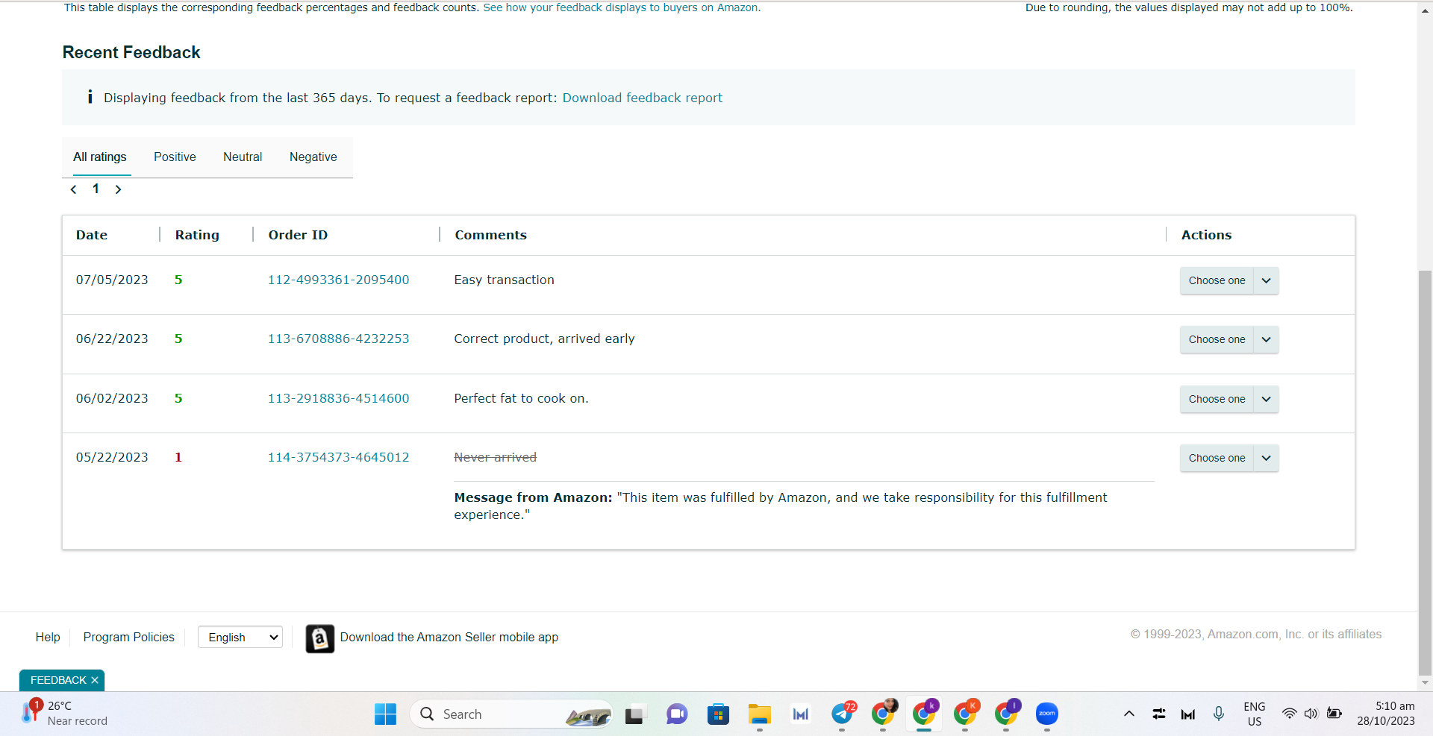1433x736 pixels.
Task: Click the microphone tray icon
Action: pyautogui.click(x=1219, y=714)
